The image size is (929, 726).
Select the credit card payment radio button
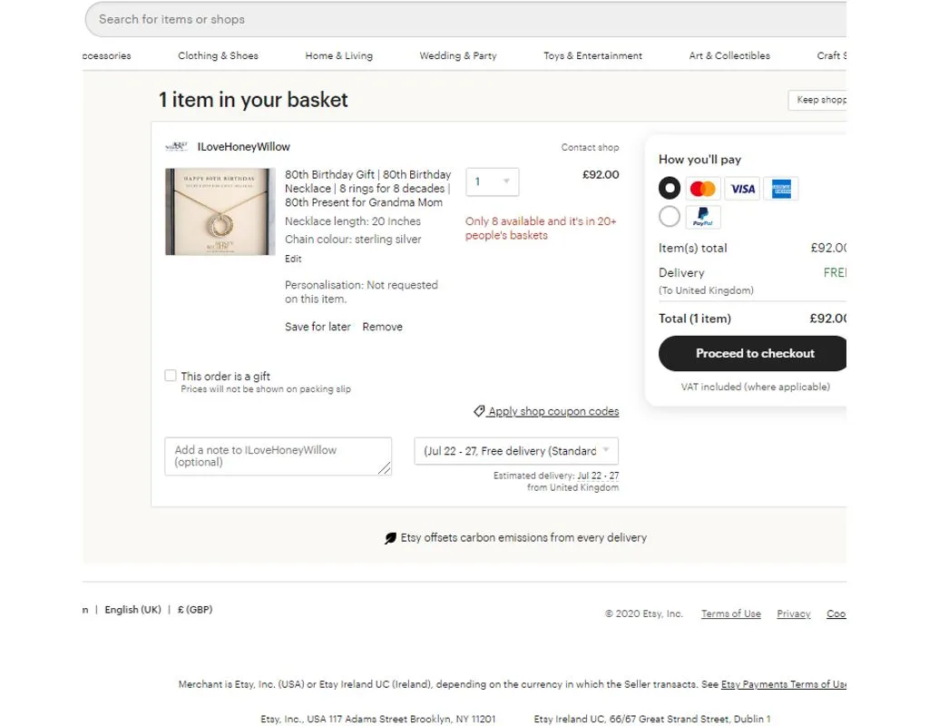pos(670,189)
